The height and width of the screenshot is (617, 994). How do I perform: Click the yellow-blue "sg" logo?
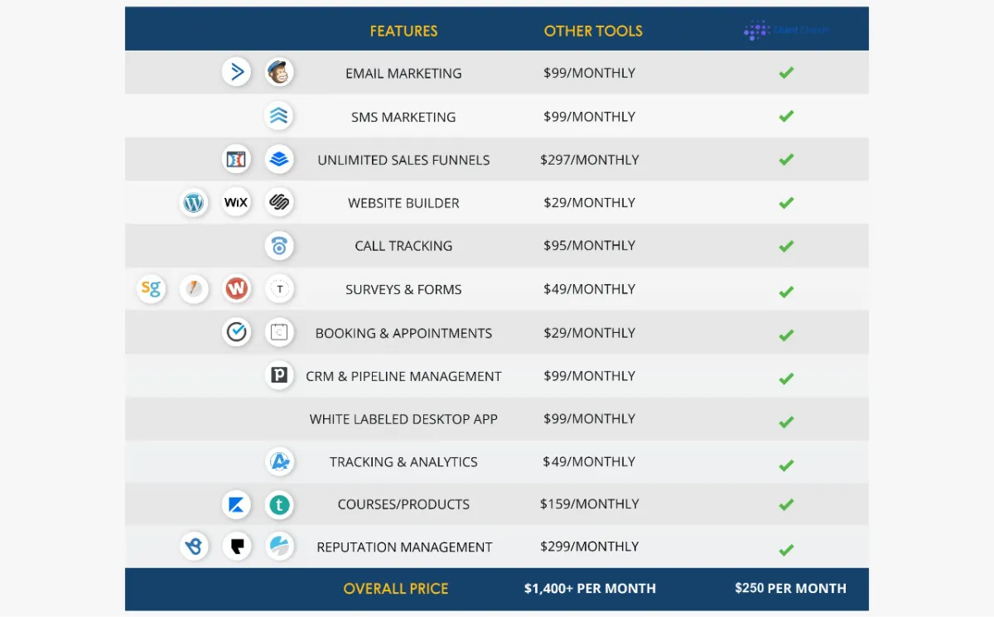[x=151, y=289]
